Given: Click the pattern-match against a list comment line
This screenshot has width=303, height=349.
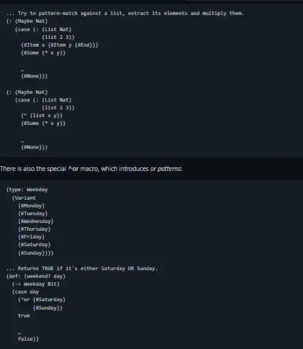Looking at the screenshot, I should coord(125,13).
